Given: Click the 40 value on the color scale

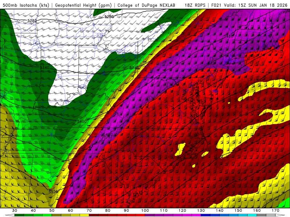Looking at the screenshot, I should [33, 210].
